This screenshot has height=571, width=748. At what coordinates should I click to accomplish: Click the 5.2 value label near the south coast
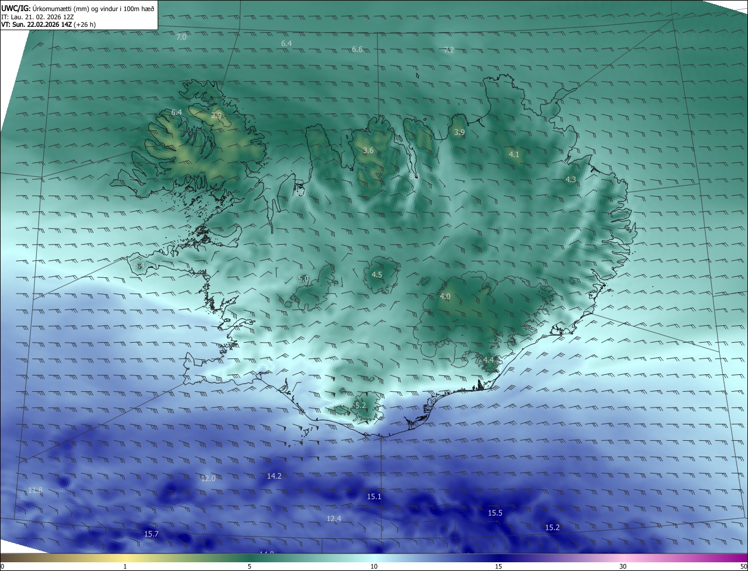[360, 405]
